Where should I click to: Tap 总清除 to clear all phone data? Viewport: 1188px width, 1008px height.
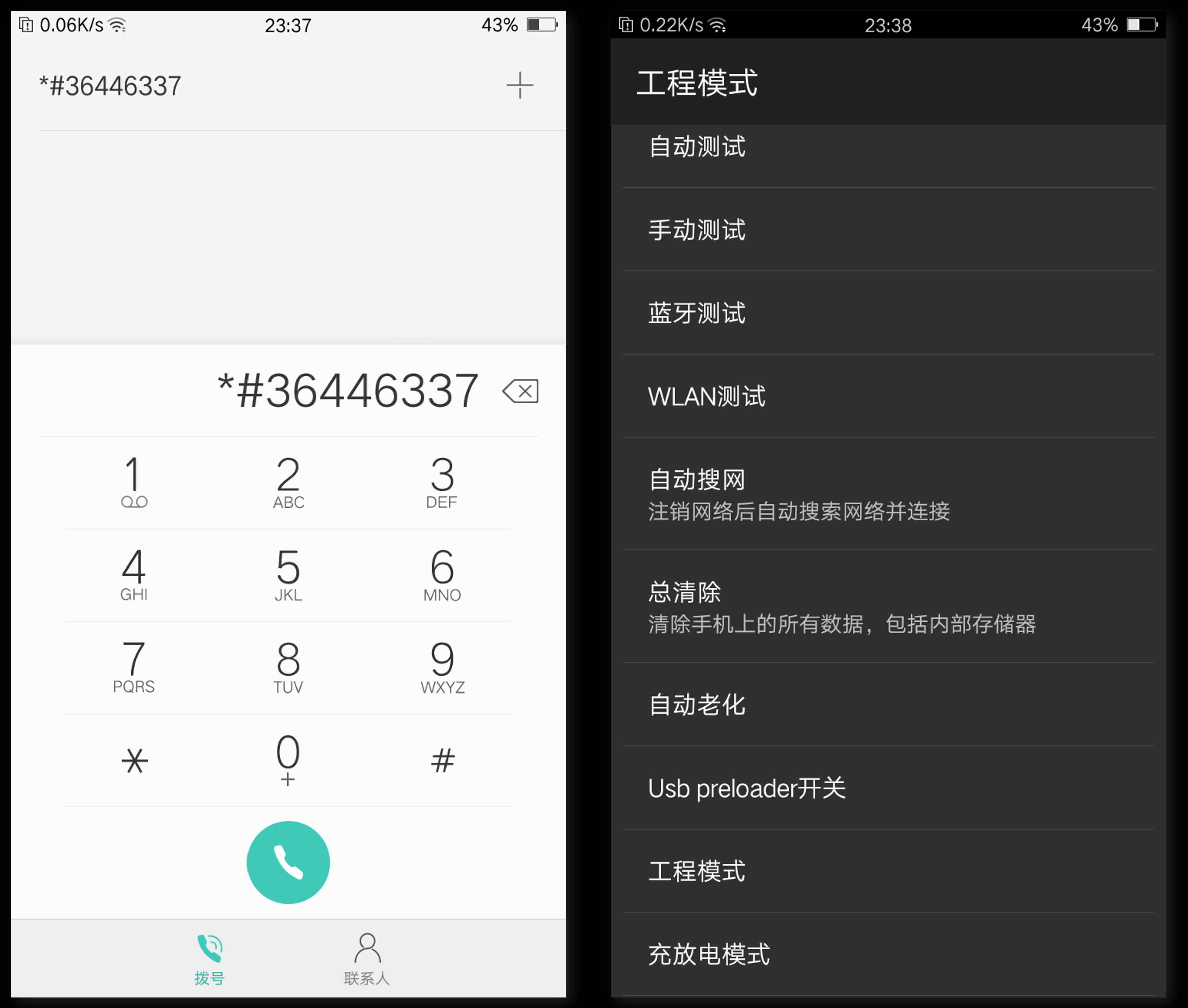[x=891, y=620]
